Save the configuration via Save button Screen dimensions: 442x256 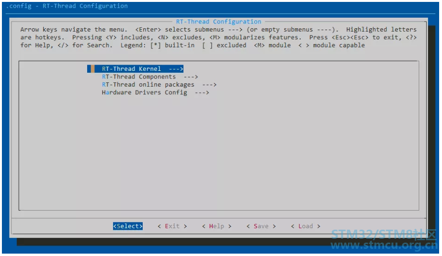coord(261,226)
